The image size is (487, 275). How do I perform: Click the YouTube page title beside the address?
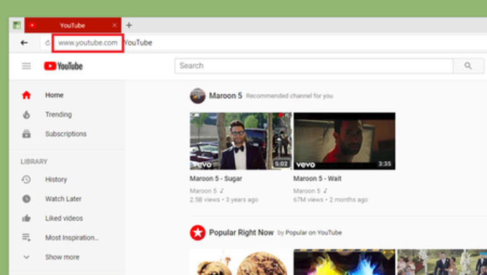(x=138, y=43)
